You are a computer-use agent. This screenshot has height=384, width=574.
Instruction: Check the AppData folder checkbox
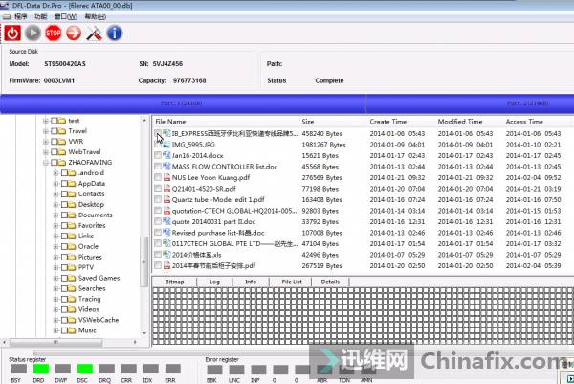tap(64, 184)
